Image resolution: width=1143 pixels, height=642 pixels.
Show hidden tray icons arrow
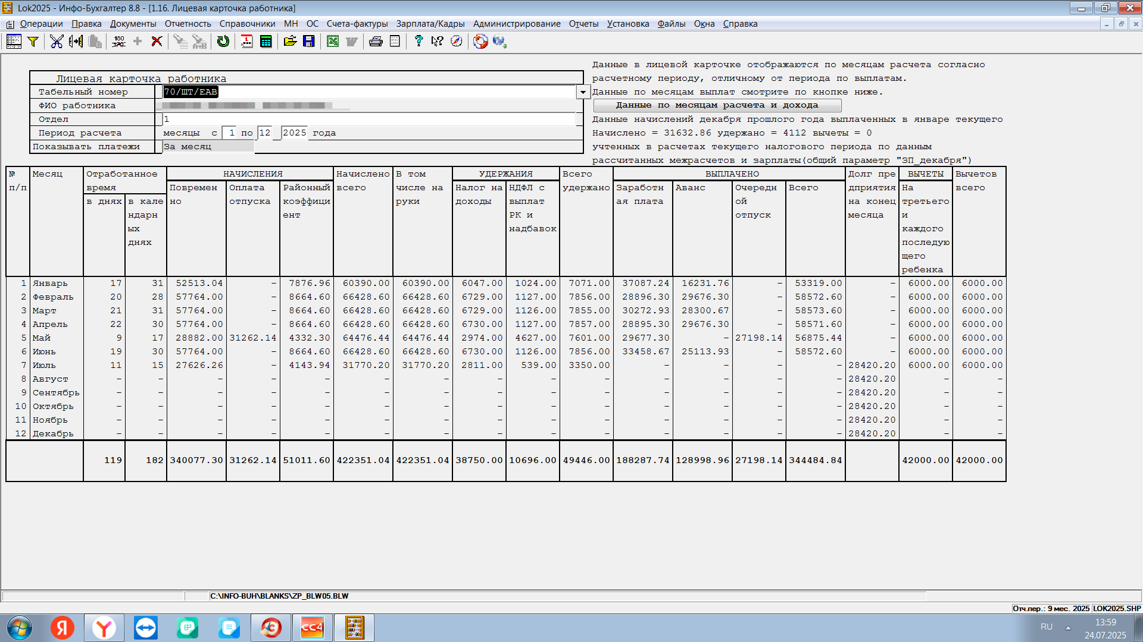pyautogui.click(x=1068, y=628)
